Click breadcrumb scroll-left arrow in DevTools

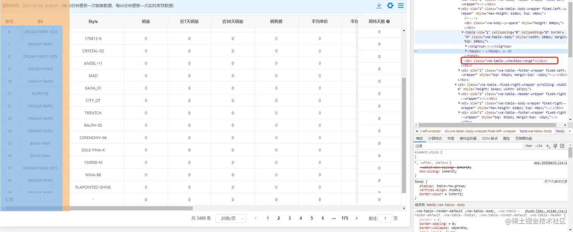[x=416, y=131]
